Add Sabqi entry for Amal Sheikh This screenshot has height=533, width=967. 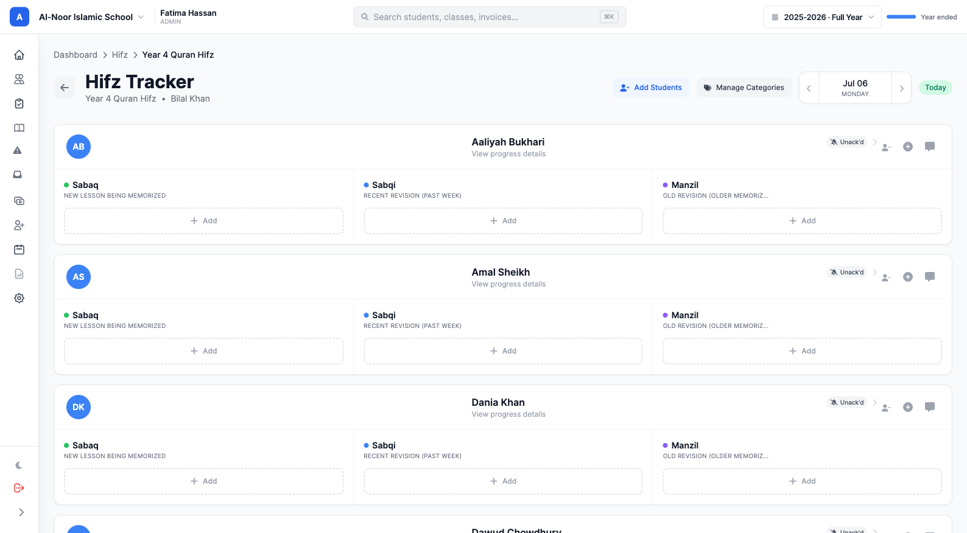coord(503,351)
